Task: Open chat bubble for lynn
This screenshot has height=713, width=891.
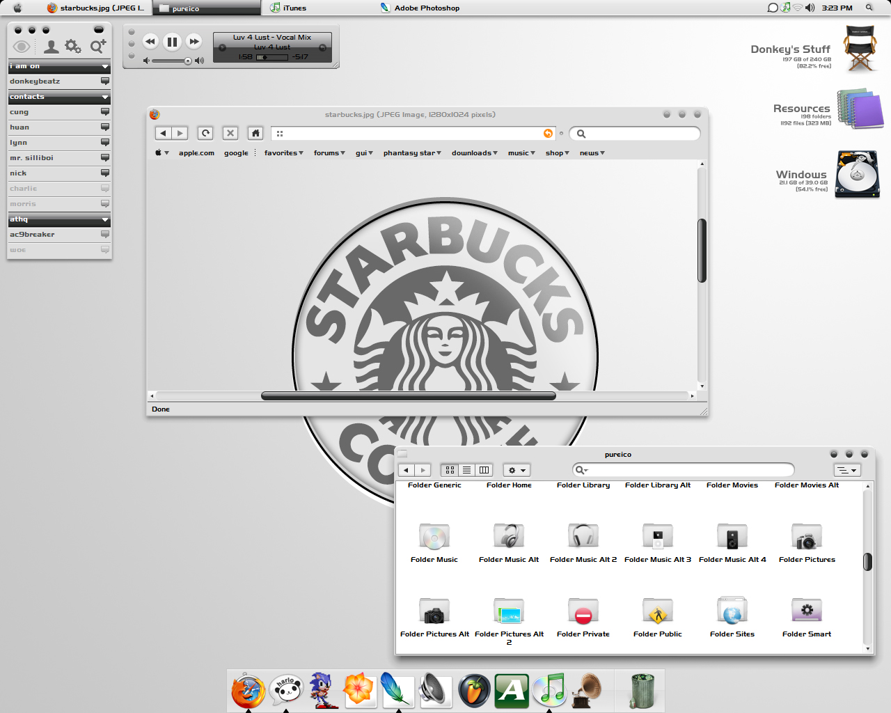Action: tap(105, 143)
